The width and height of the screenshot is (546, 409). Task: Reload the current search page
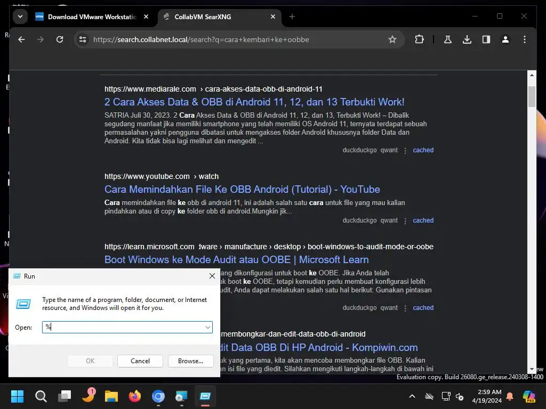tap(60, 39)
